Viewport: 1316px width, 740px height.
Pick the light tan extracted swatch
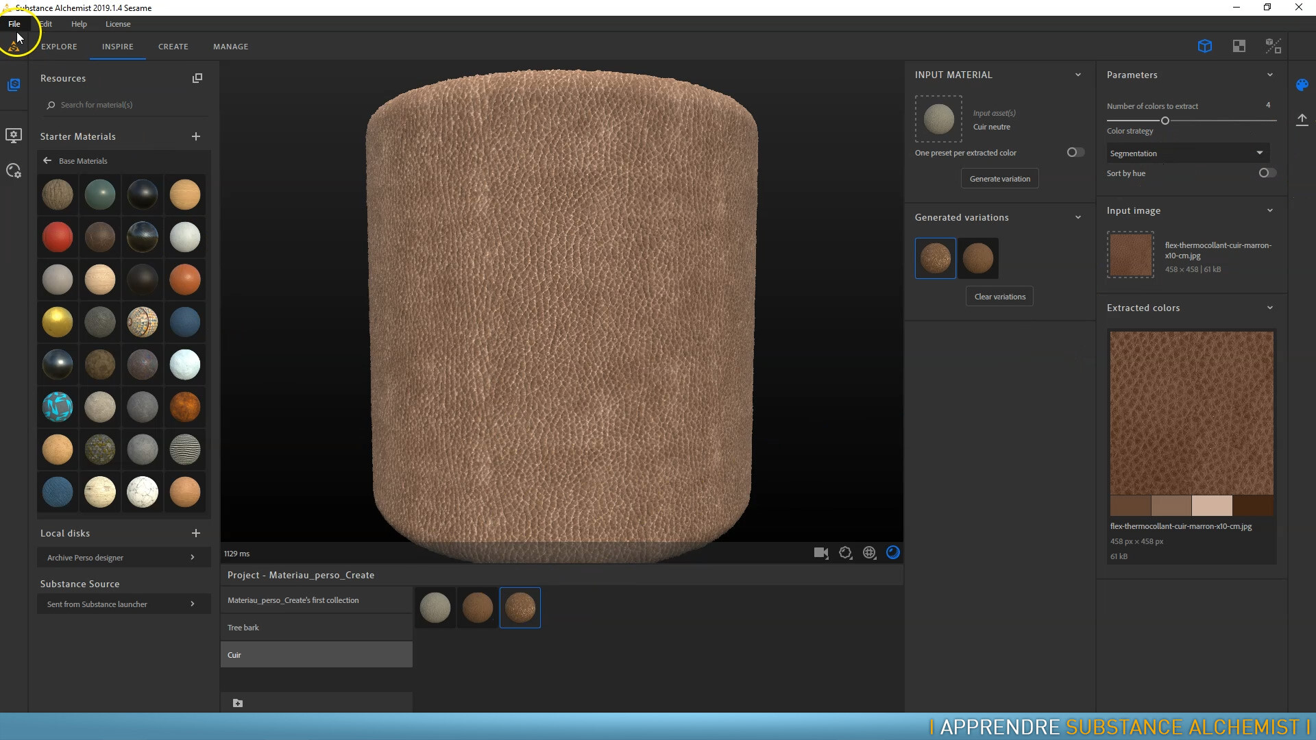(1212, 506)
